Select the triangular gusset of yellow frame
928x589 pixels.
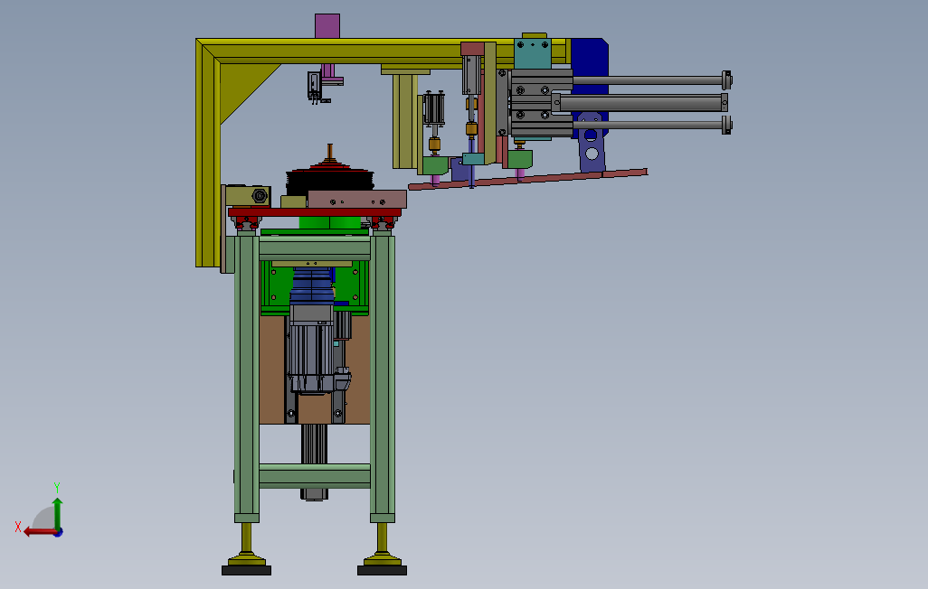[x=241, y=87]
